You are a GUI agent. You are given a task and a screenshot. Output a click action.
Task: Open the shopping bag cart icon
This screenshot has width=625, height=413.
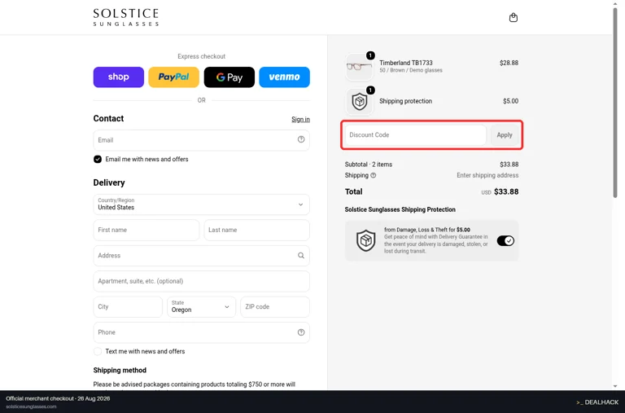(x=514, y=18)
